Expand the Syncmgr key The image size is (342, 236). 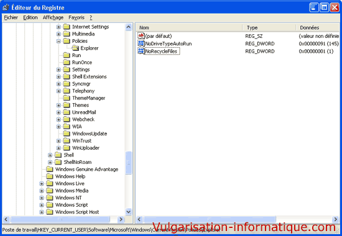(58, 84)
